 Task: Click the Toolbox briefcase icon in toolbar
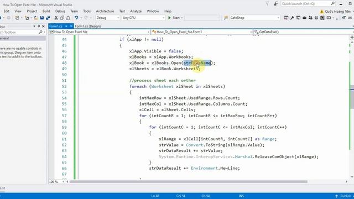point(304,18)
